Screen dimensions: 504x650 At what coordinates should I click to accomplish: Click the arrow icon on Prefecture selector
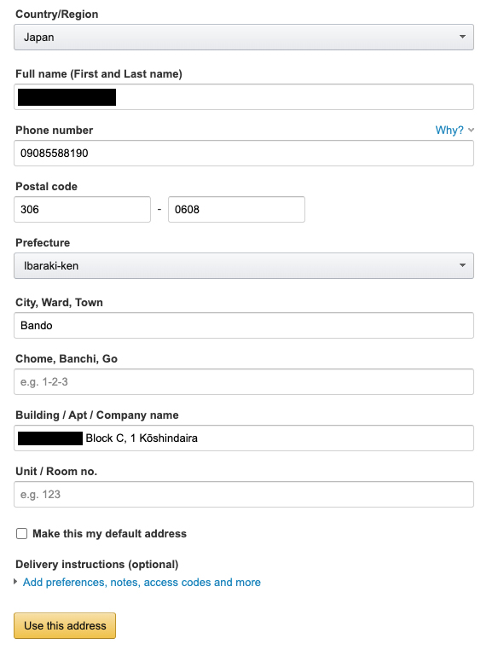(x=462, y=265)
